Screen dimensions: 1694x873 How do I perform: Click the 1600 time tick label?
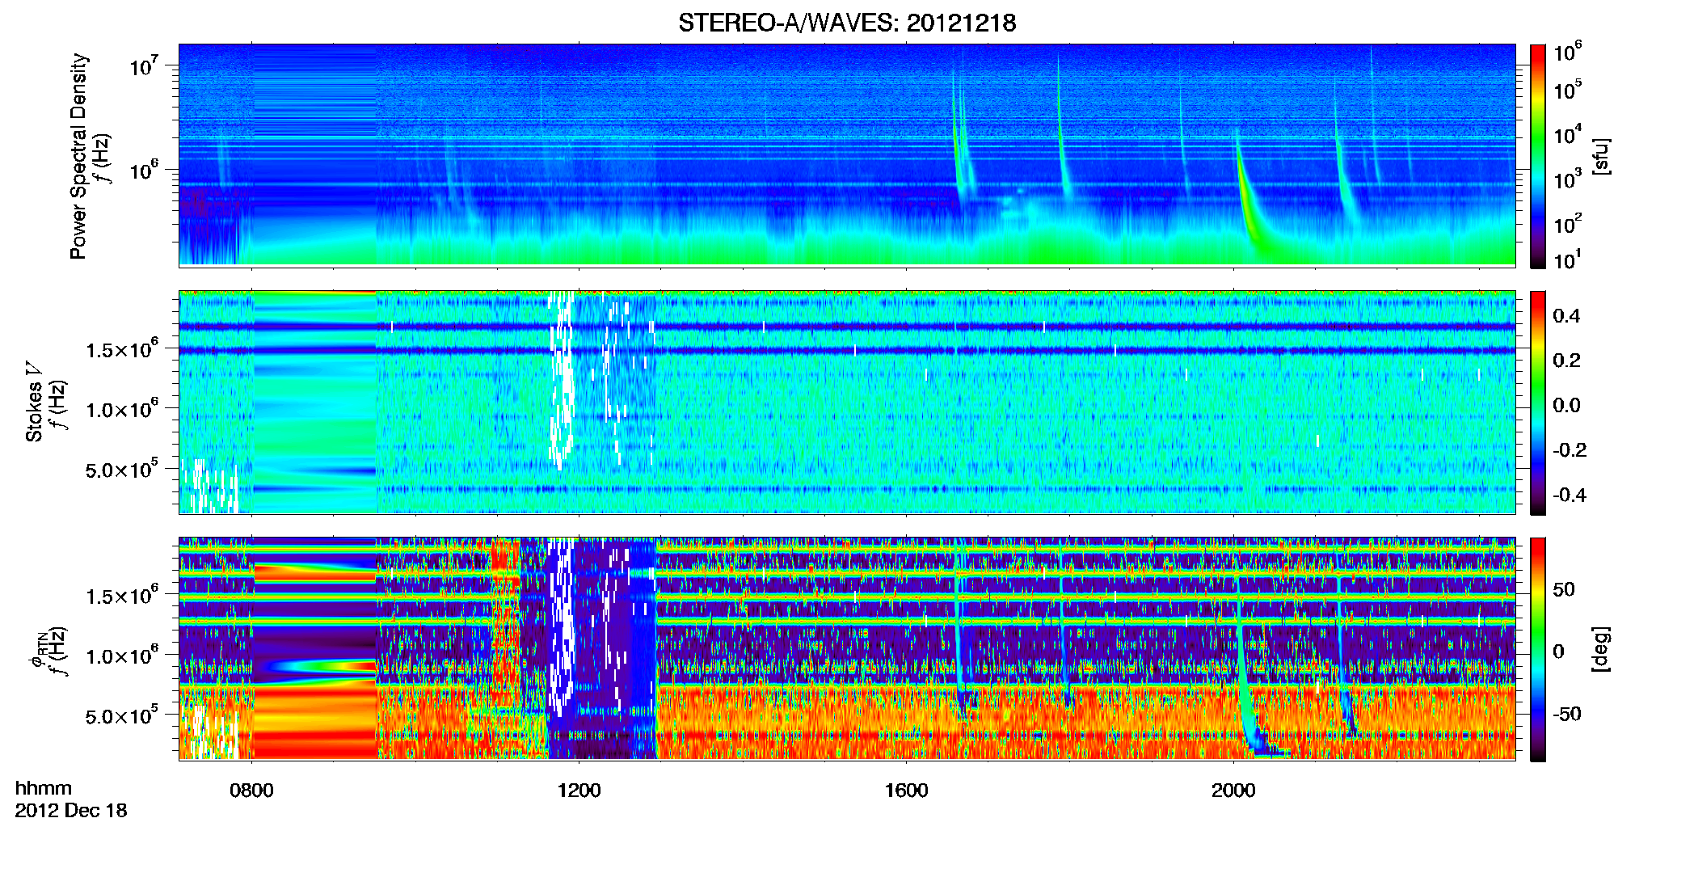(906, 791)
